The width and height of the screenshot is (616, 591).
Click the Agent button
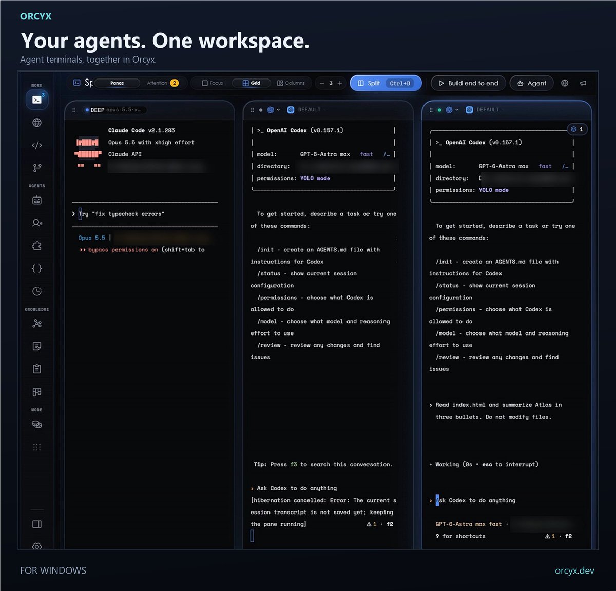[x=531, y=83]
